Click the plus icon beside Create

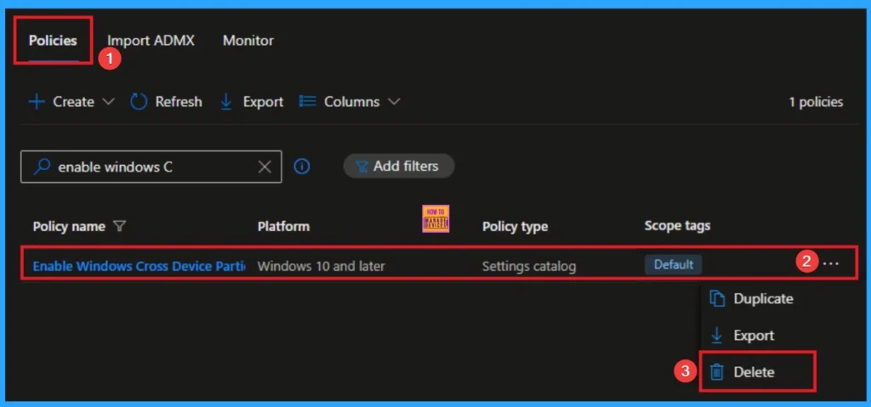click(x=37, y=102)
